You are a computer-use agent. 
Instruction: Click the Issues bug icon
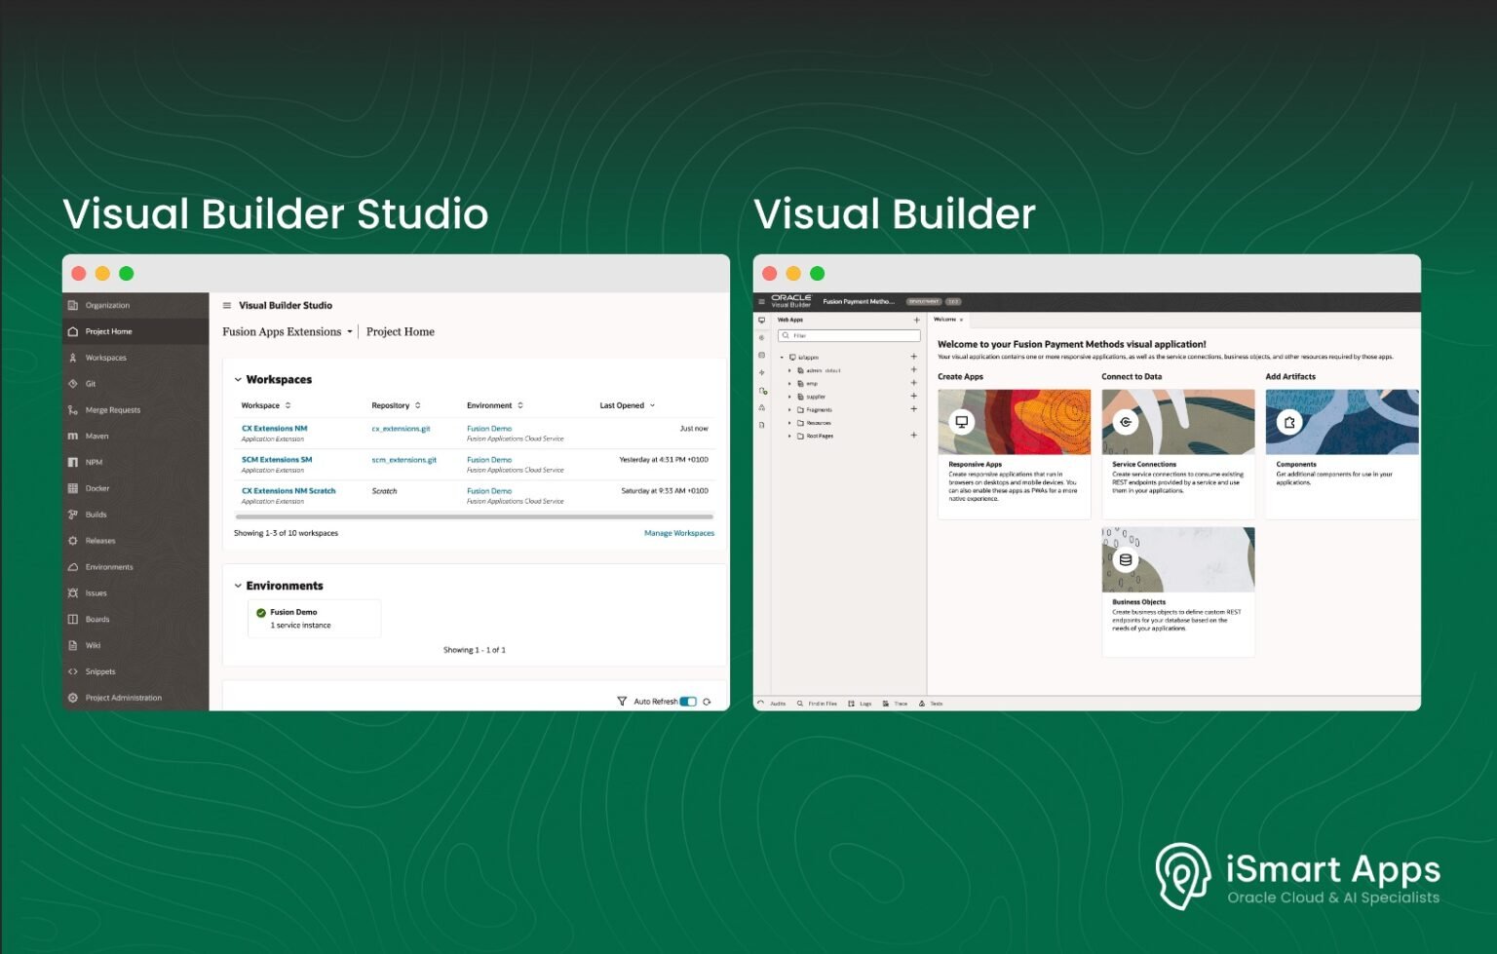click(x=73, y=593)
